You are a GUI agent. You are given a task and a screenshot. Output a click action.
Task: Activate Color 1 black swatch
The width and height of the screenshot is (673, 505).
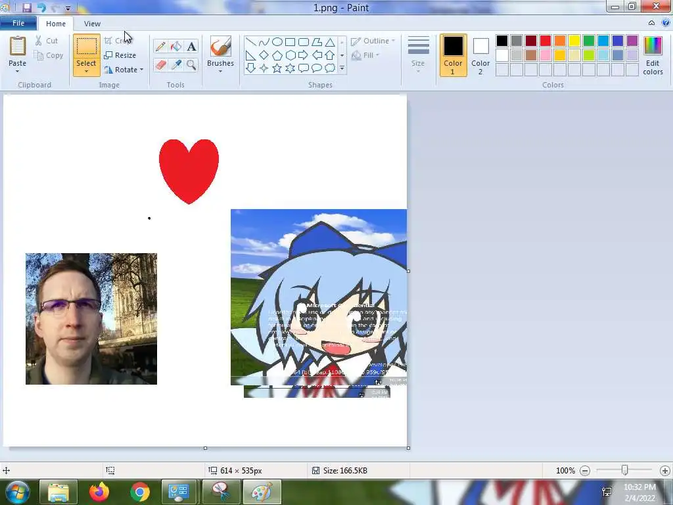(453, 56)
